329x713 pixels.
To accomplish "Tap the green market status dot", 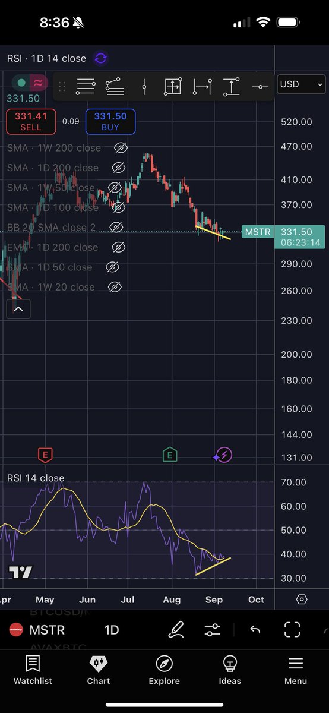I will [x=21, y=83].
